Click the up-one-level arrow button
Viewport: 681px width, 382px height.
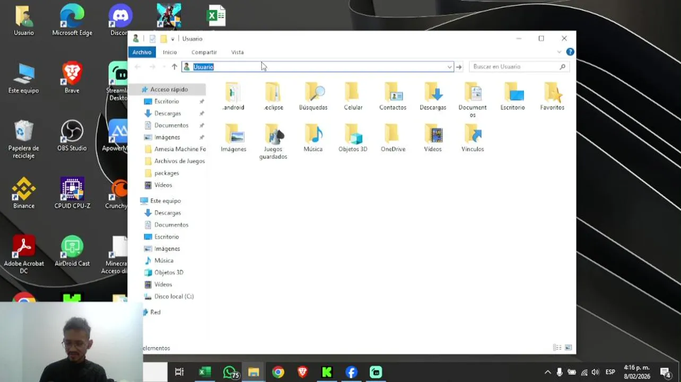(174, 67)
